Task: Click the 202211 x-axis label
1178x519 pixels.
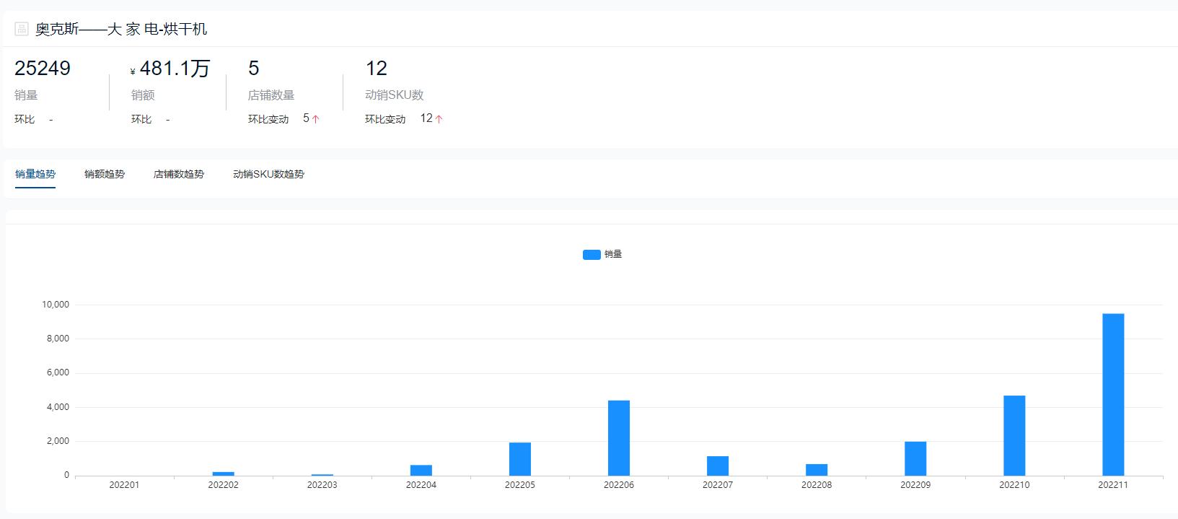Action: 1113,485
